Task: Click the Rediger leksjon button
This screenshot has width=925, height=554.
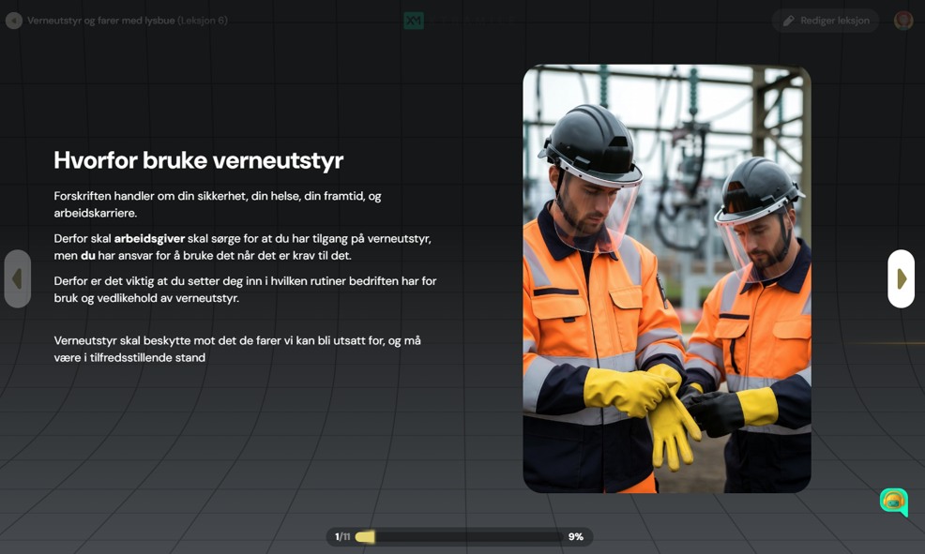Action: 826,21
